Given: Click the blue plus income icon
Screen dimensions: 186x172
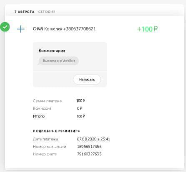Looking at the screenshot, I should 21,29.
